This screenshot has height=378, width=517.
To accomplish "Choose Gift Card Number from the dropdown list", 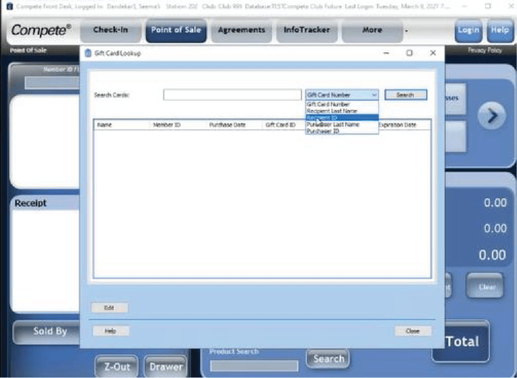I will click(342, 104).
